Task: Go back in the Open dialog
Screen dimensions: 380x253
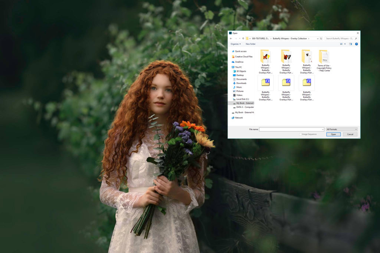Action: 231,39
